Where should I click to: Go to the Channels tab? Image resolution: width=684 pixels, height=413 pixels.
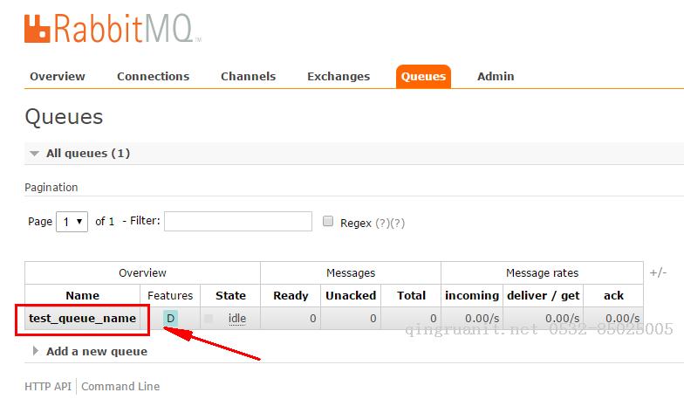click(248, 77)
